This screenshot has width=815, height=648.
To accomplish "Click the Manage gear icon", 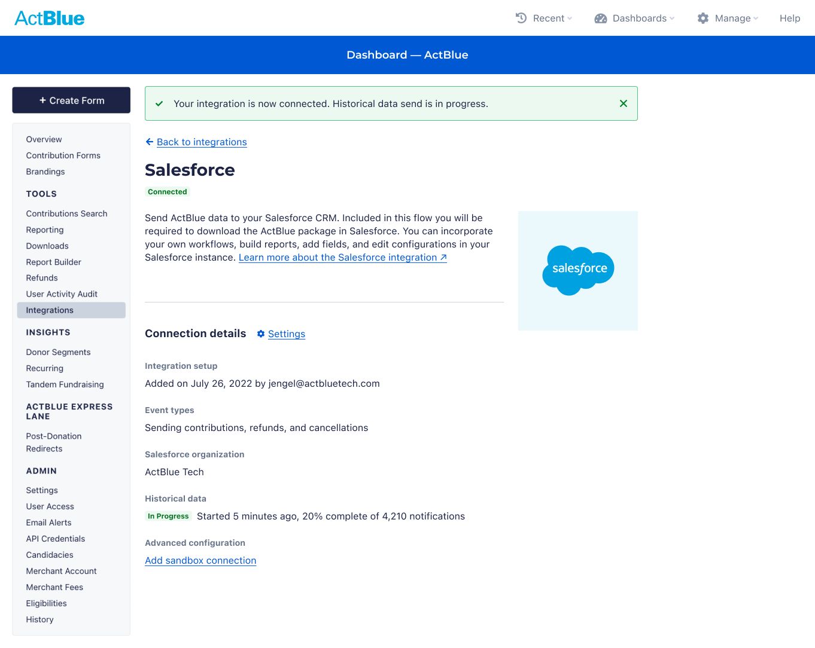I will (703, 19).
